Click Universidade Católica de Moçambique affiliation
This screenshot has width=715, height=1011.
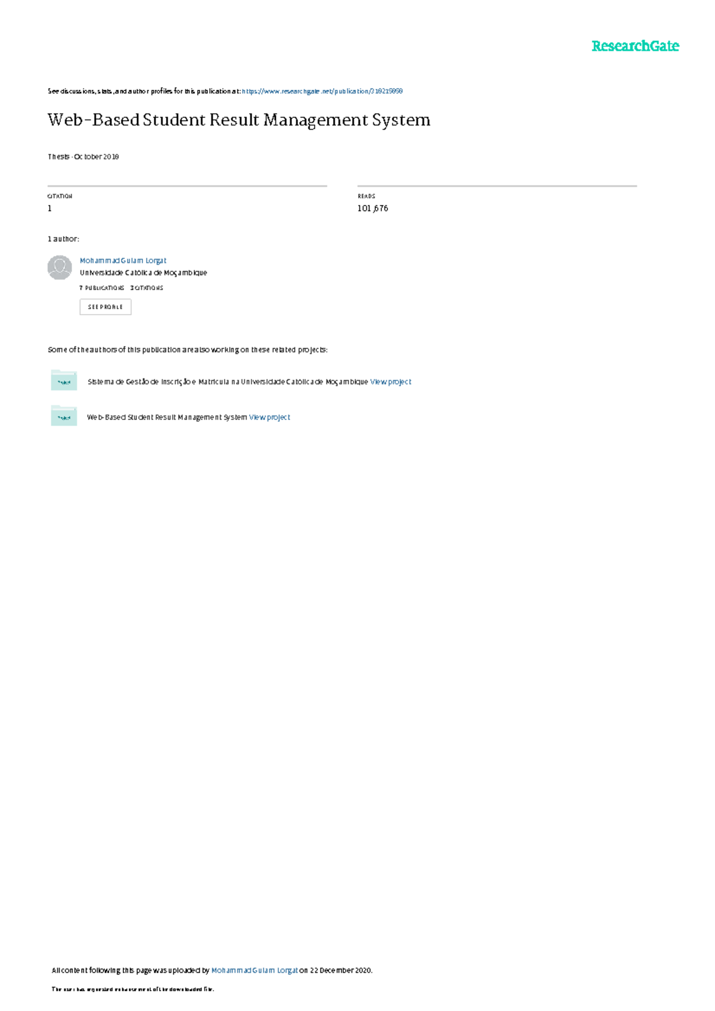144,273
